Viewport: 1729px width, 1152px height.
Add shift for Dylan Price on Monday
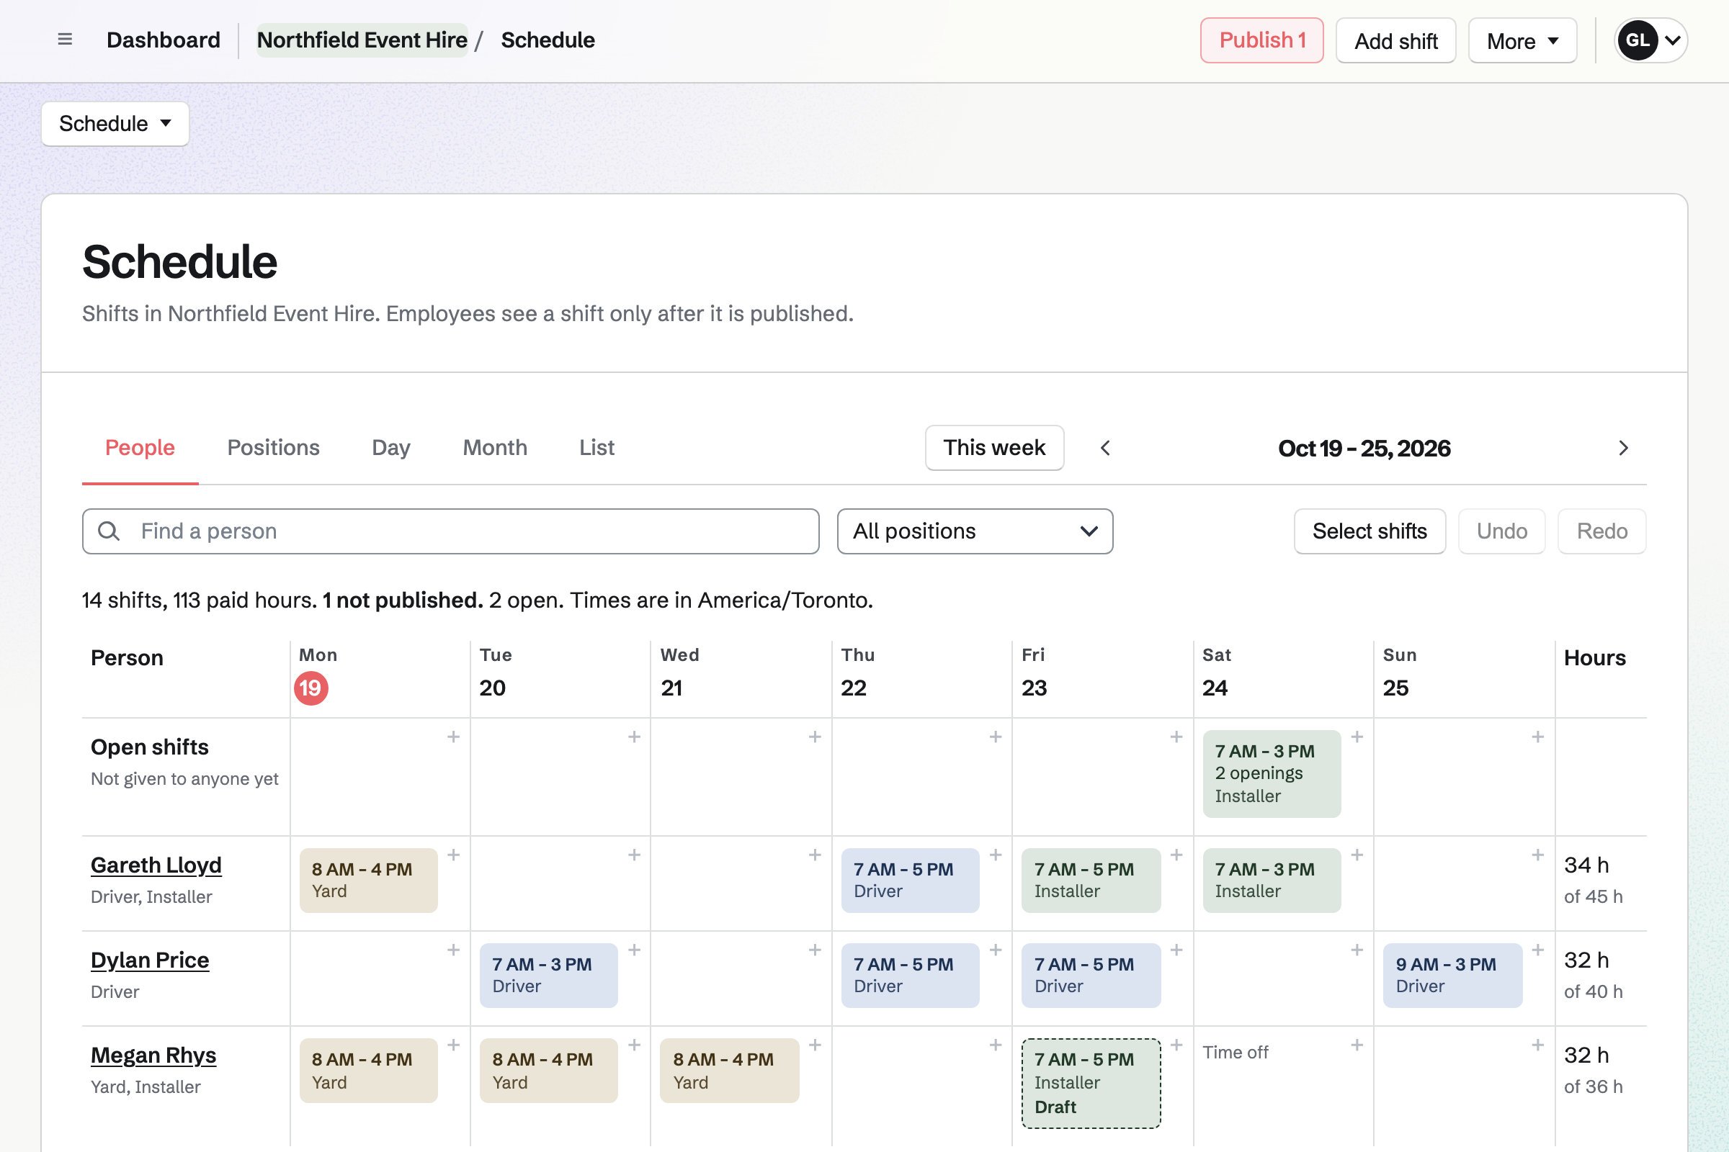click(x=454, y=950)
